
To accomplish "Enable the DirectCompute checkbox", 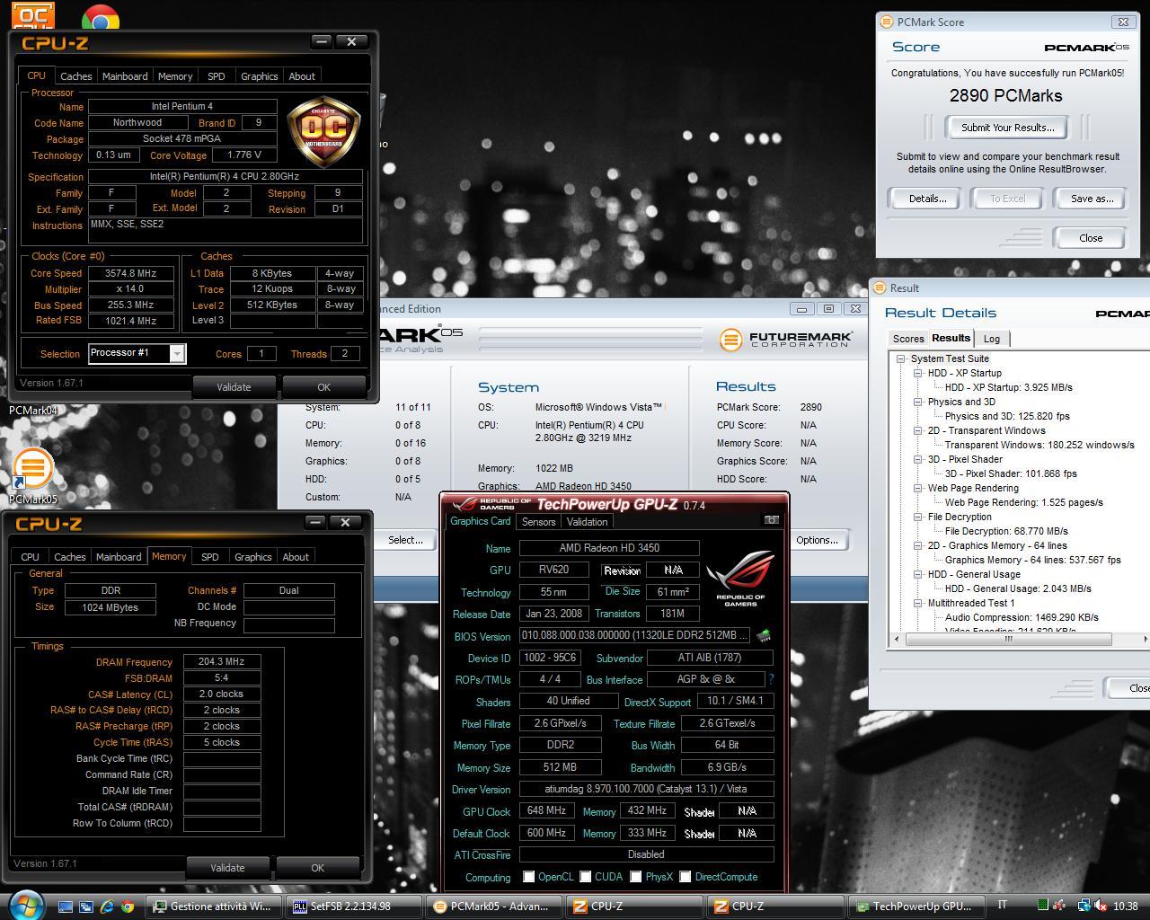I will pyautogui.click(x=685, y=877).
